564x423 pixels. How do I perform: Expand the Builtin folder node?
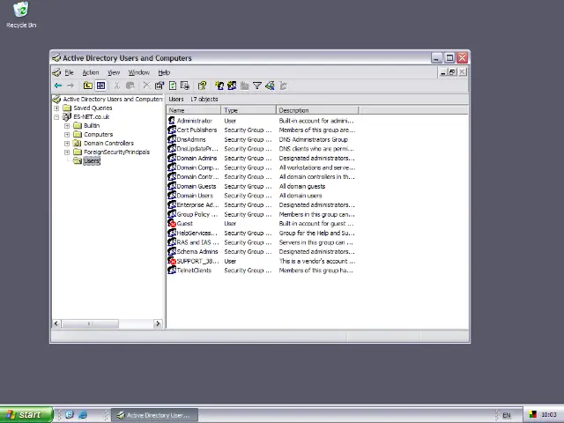pos(67,125)
